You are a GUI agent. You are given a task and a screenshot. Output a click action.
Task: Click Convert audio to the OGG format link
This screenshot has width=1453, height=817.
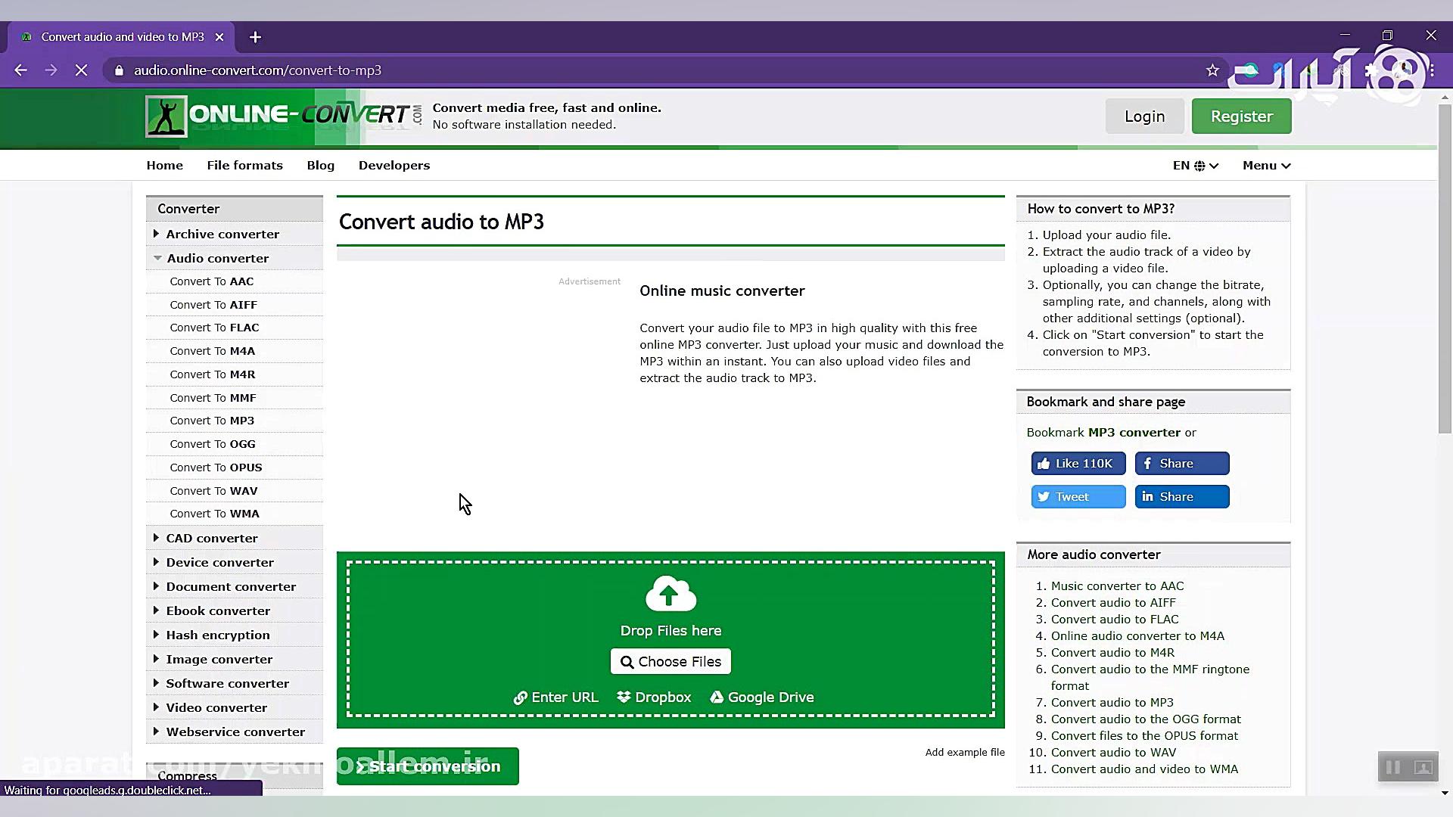(x=1146, y=719)
